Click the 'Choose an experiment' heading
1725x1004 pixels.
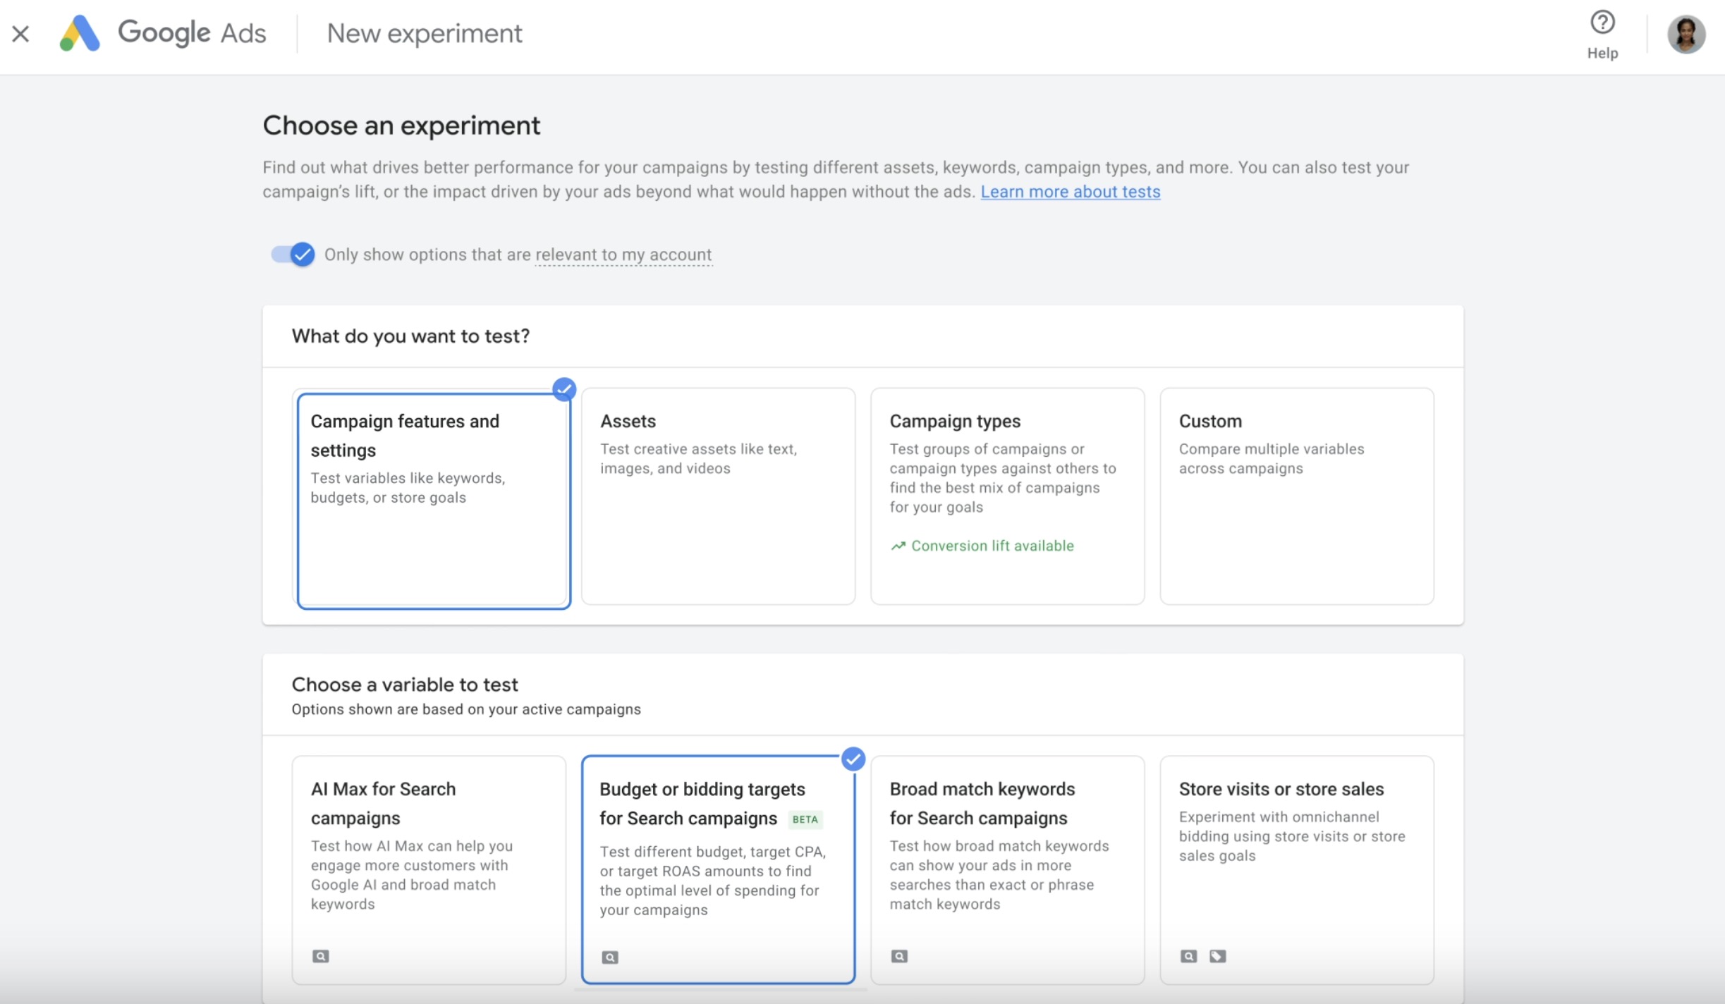401,125
